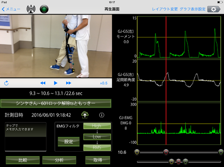Image resolution: width=224 pixels, height=167 pixels.
Task: Change the ×0.5 playback speed
Action: 104,83
